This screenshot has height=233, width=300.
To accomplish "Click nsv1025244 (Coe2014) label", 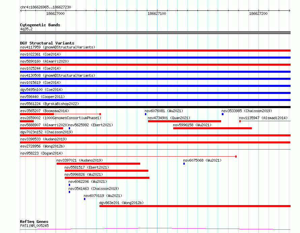I will 40,68.
